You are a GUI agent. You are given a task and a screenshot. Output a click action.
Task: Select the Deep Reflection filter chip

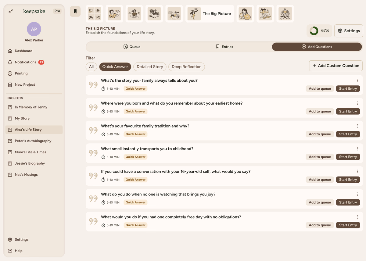tap(186, 67)
